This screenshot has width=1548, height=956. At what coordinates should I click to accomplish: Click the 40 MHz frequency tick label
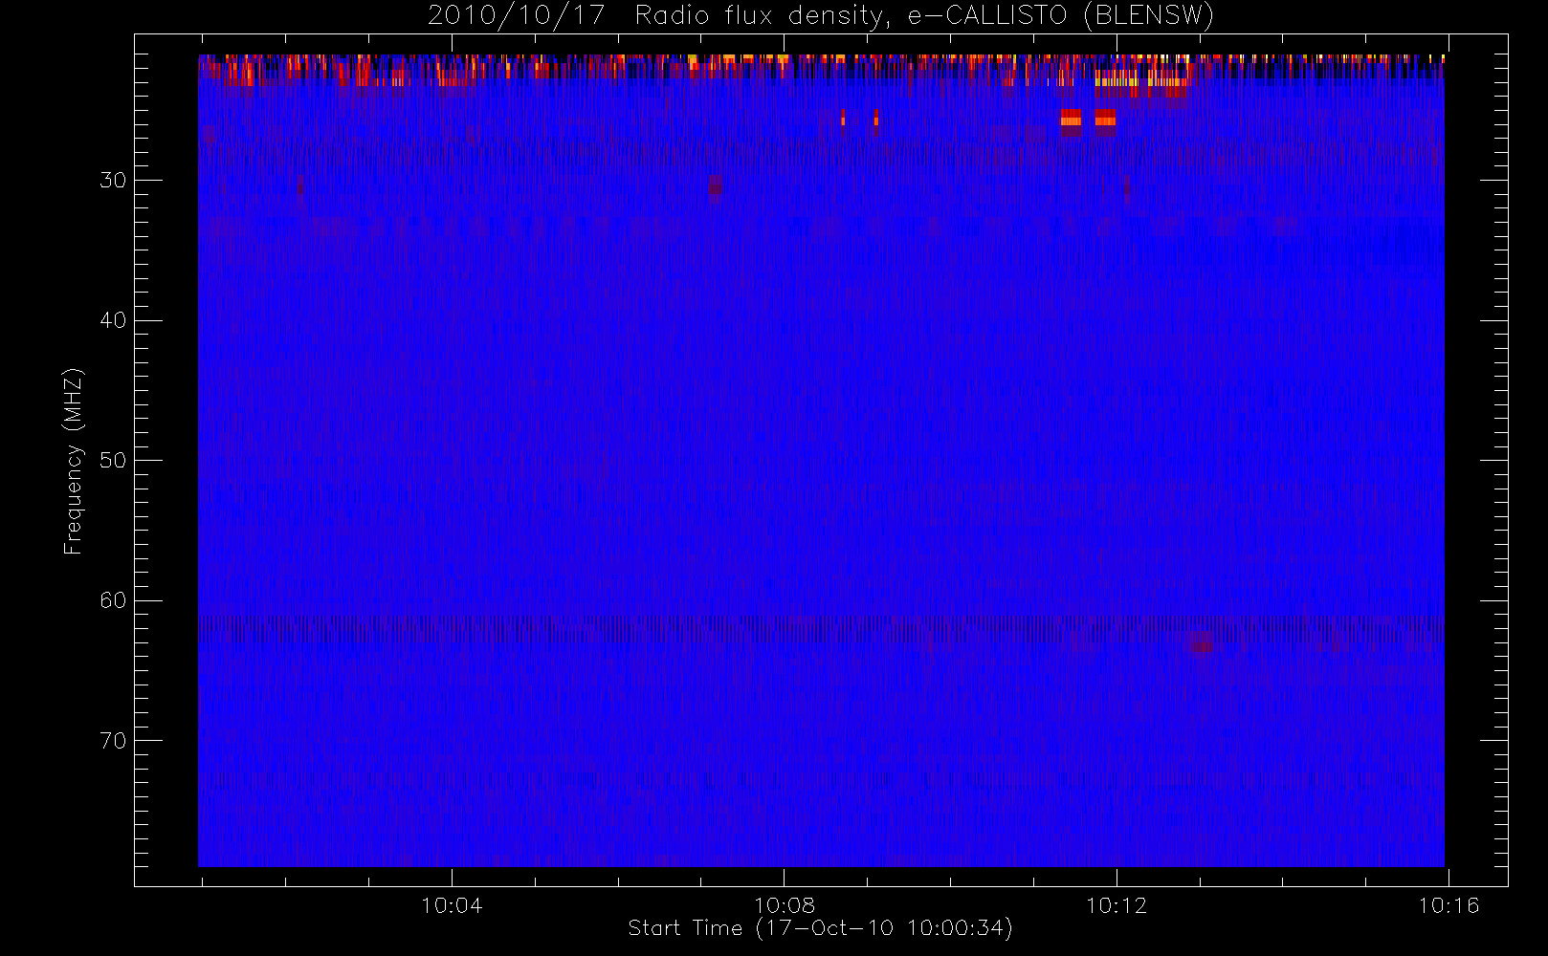(x=113, y=320)
